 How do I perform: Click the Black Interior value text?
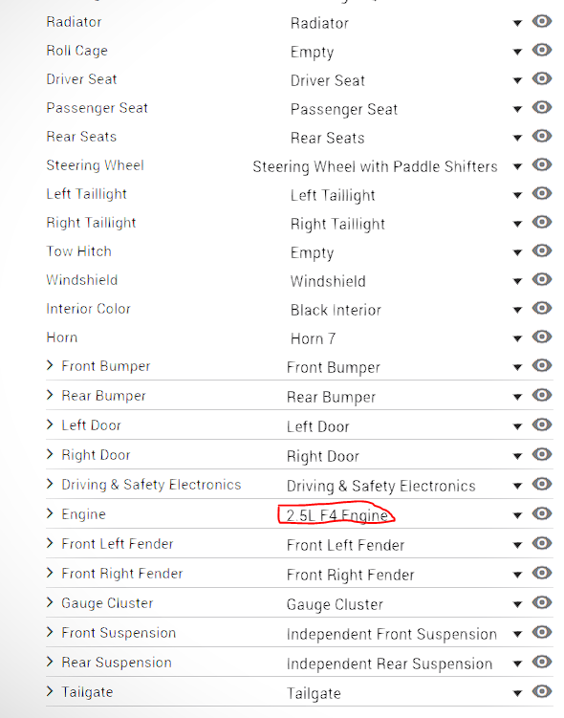pyautogui.click(x=336, y=310)
